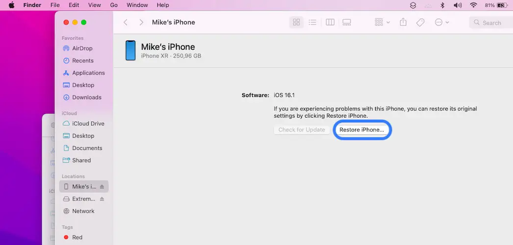Select column view in toolbar

(330, 23)
